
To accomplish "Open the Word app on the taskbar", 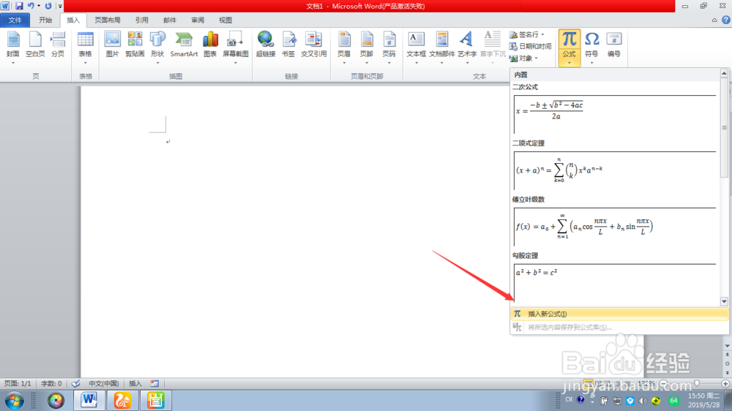I will [89, 400].
